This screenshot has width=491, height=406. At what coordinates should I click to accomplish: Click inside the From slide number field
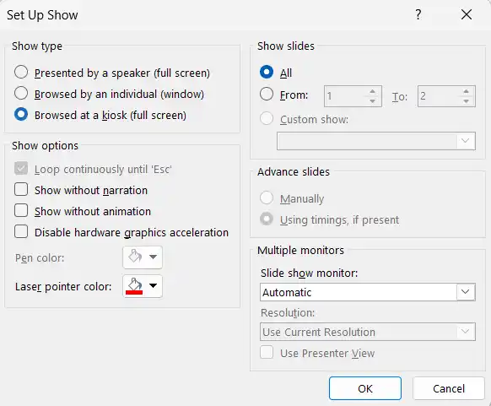[345, 96]
